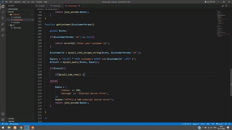Open the File menu
The height and width of the screenshot is (130, 232).
6,2
